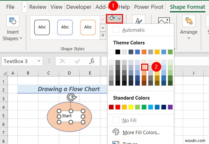209x144 pixels.
Task: Apply the blue outline Abc shape style
Action: pos(65,27)
